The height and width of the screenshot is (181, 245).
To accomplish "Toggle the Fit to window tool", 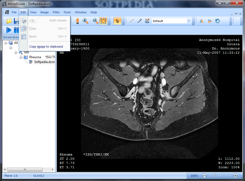I will pyautogui.click(x=103, y=21).
